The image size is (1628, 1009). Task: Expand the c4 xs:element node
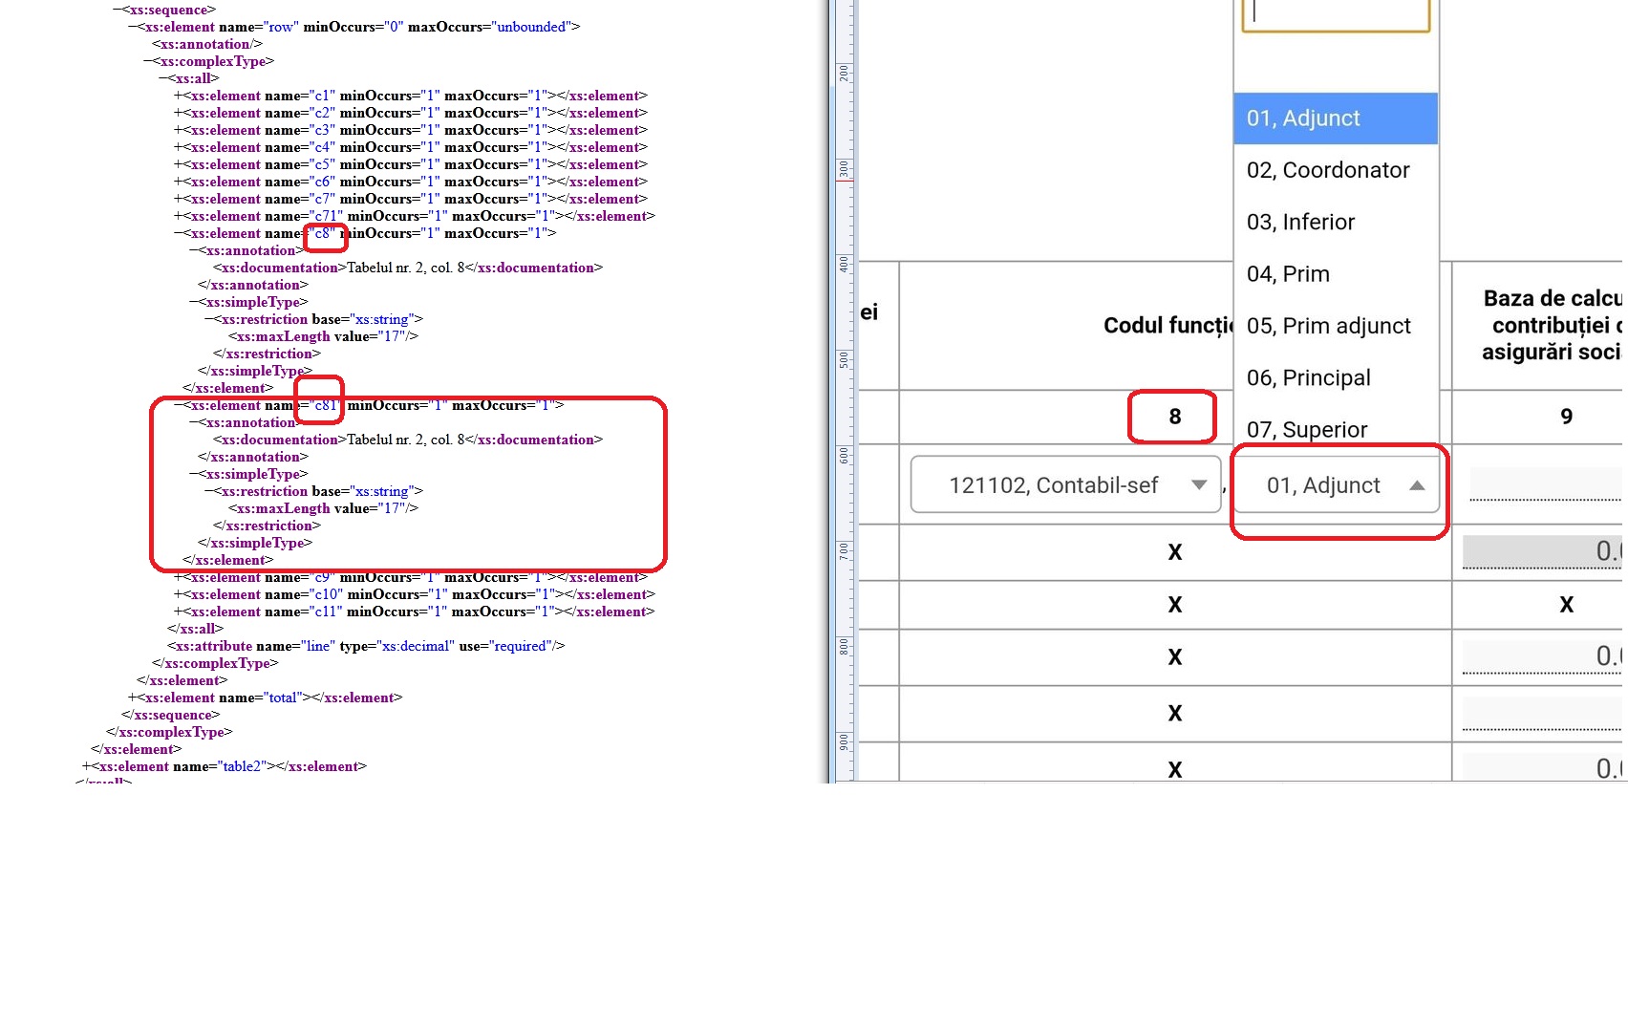[179, 147]
